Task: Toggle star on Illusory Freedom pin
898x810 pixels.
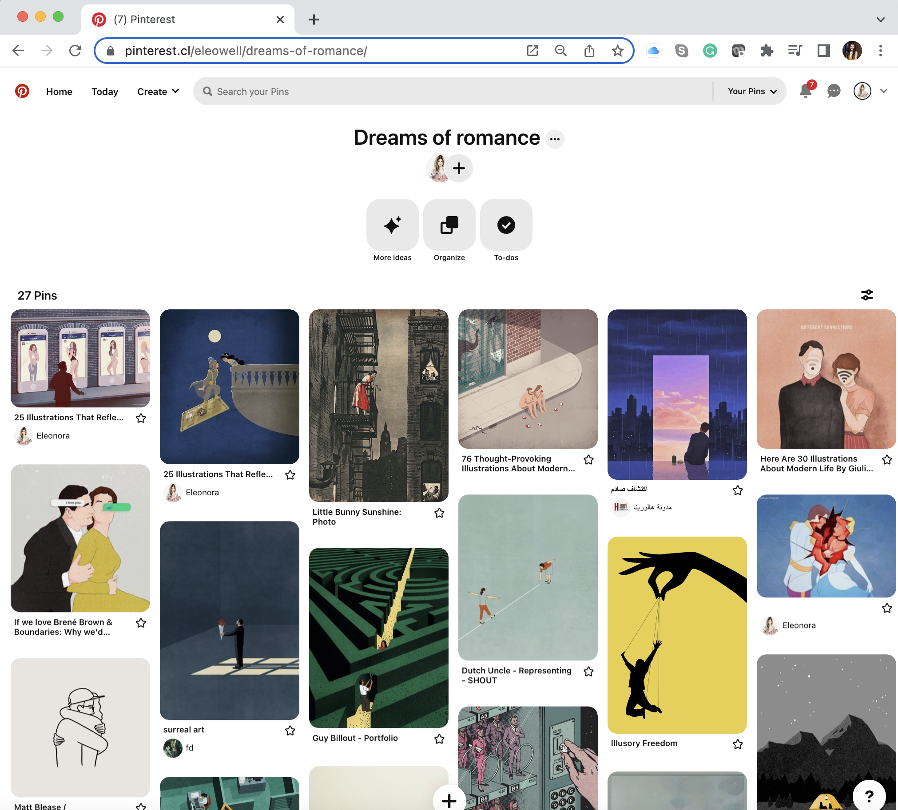Action: (x=737, y=744)
